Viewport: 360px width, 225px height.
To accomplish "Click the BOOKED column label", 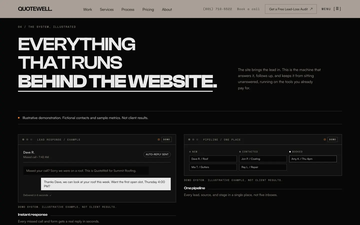I will coord(297,152).
